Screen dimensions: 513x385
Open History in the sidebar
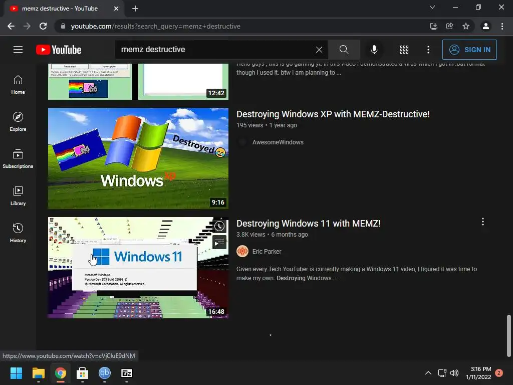(18, 233)
